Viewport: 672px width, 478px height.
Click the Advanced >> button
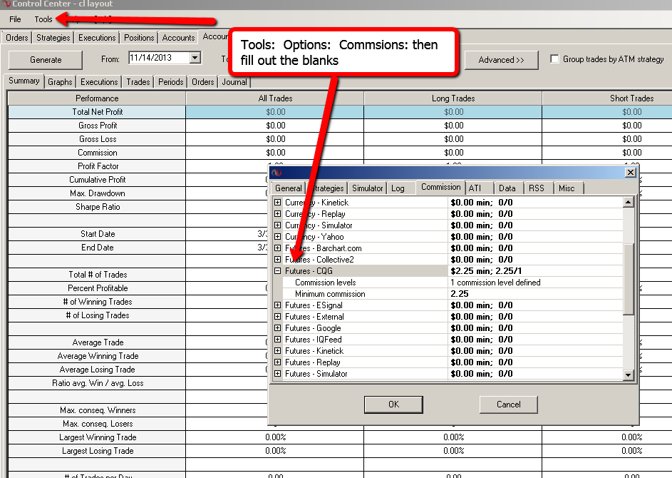501,60
